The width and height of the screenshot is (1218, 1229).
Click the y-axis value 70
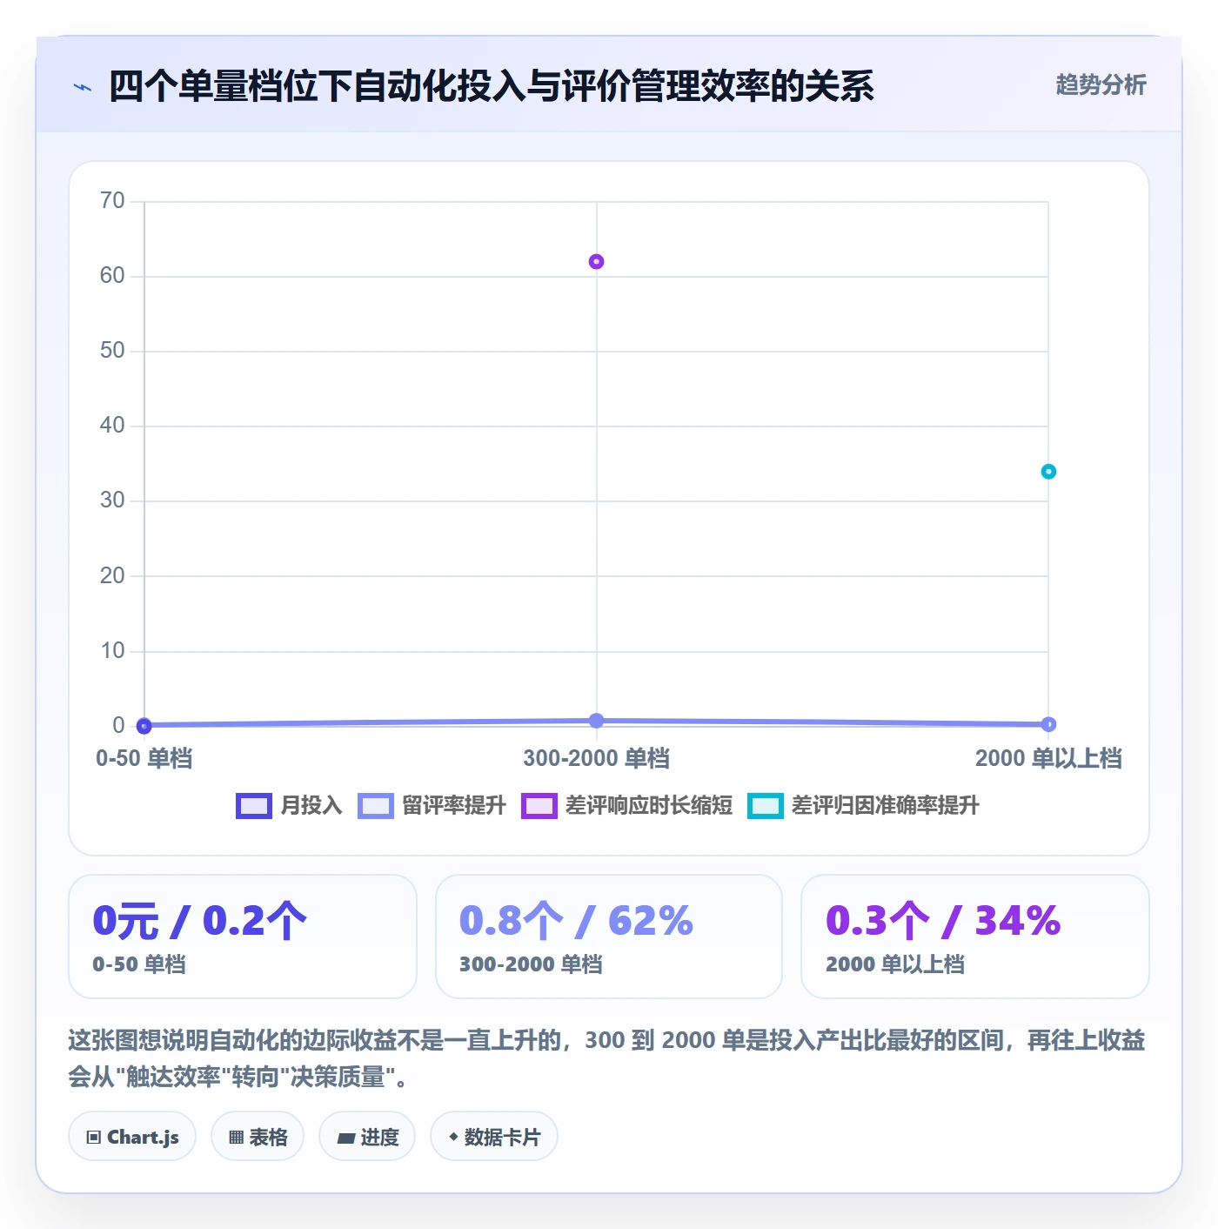(x=112, y=201)
